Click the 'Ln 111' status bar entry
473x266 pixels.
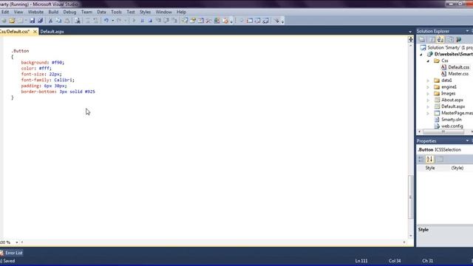click(361, 261)
